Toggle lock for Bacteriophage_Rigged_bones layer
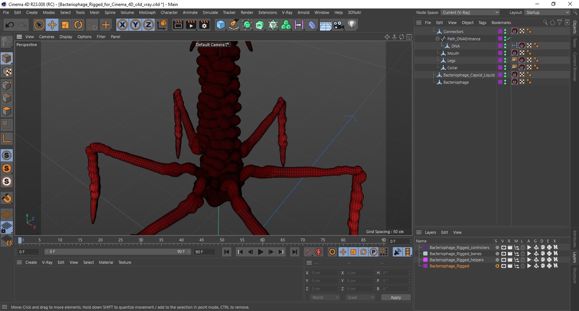Image resolution: width=579 pixels, height=311 pixels. tap(523, 254)
